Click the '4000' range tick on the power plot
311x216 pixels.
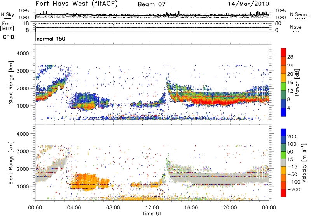tap(23, 53)
